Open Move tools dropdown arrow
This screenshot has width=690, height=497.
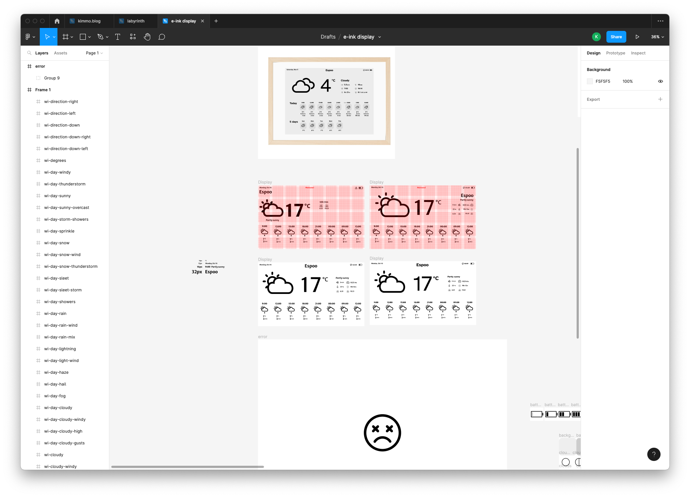[54, 37]
